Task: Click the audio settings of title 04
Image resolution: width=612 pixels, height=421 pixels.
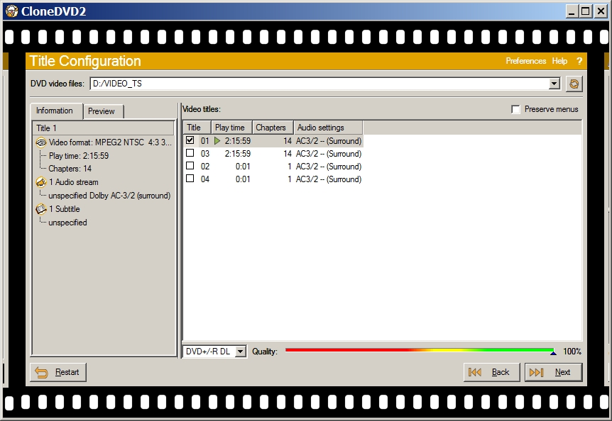Action: 329,179
